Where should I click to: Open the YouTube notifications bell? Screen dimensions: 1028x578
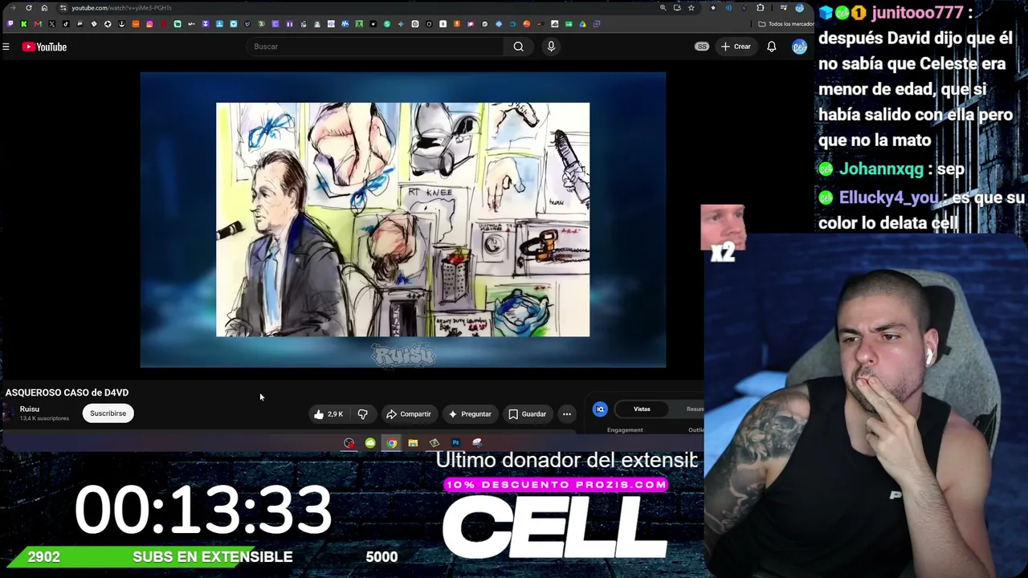pos(771,47)
